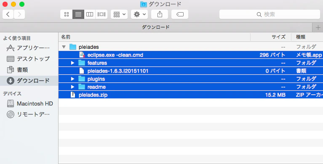Sort by 種類 column header
Image resolution: width=323 pixels, height=164 pixels.
tap(307, 37)
